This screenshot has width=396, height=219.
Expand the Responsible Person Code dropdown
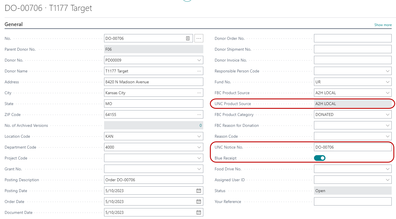(388, 71)
